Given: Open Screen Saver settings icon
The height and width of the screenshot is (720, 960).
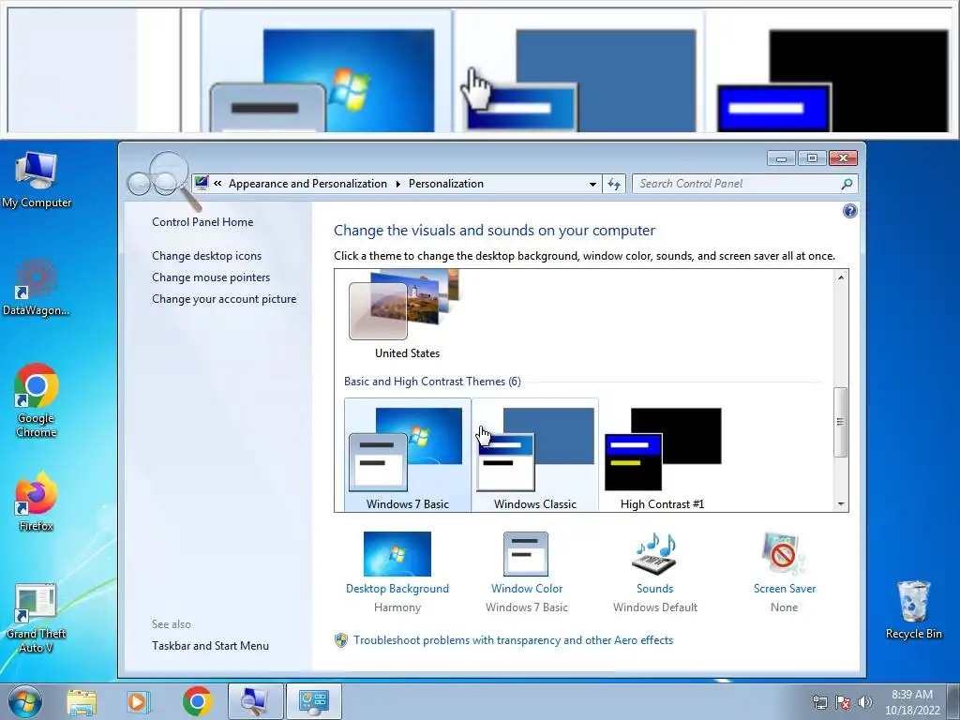Looking at the screenshot, I should click(x=785, y=554).
